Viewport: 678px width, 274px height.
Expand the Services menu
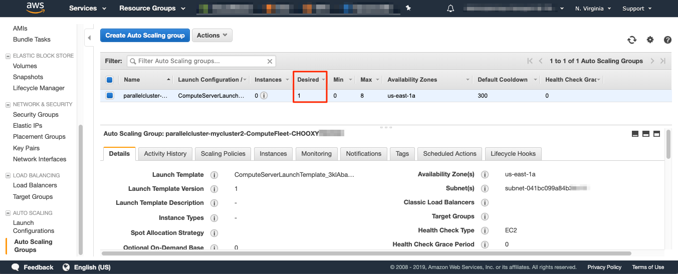(88, 9)
